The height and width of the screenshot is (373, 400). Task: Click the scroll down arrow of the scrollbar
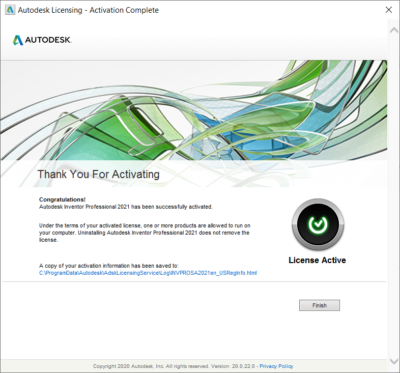[394, 361]
